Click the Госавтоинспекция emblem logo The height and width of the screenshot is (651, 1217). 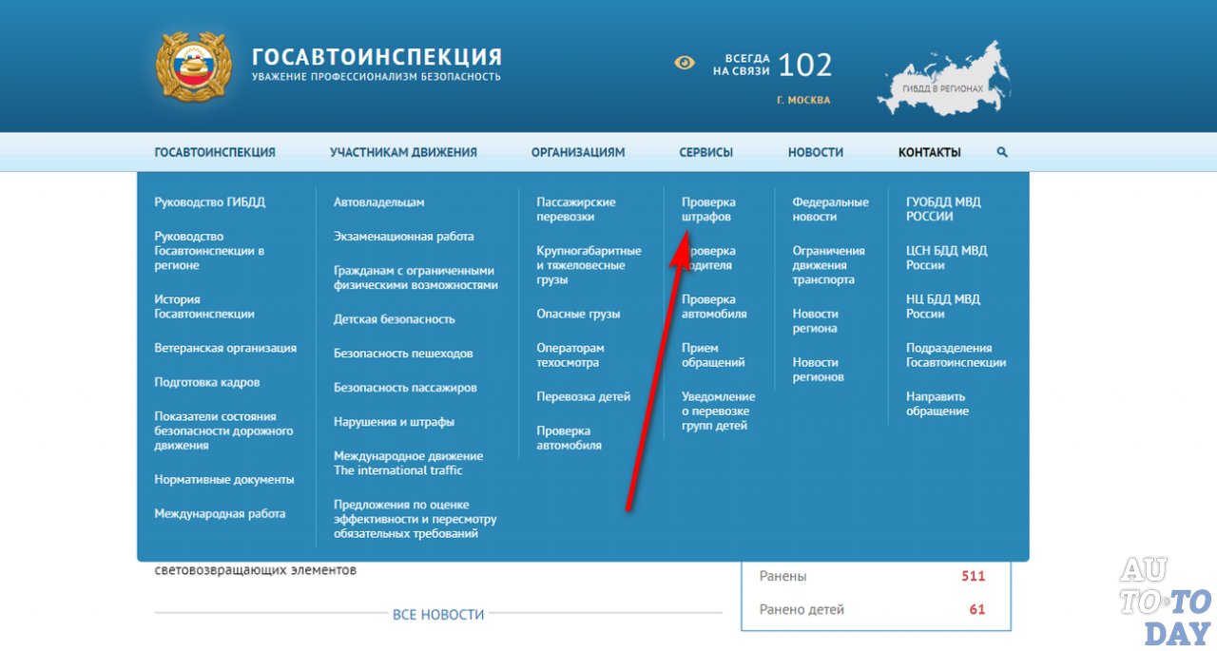pos(192,65)
